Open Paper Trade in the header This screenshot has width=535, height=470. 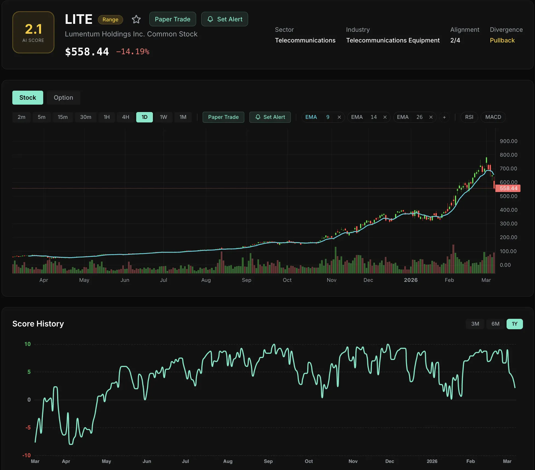pos(173,19)
